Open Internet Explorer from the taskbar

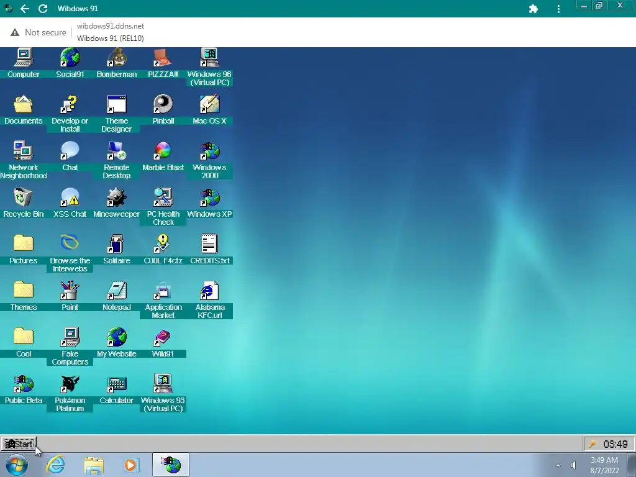(55, 465)
